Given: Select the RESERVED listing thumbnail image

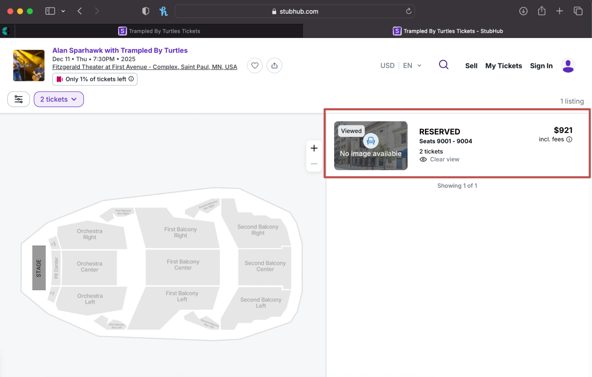Looking at the screenshot, I should click(x=370, y=145).
